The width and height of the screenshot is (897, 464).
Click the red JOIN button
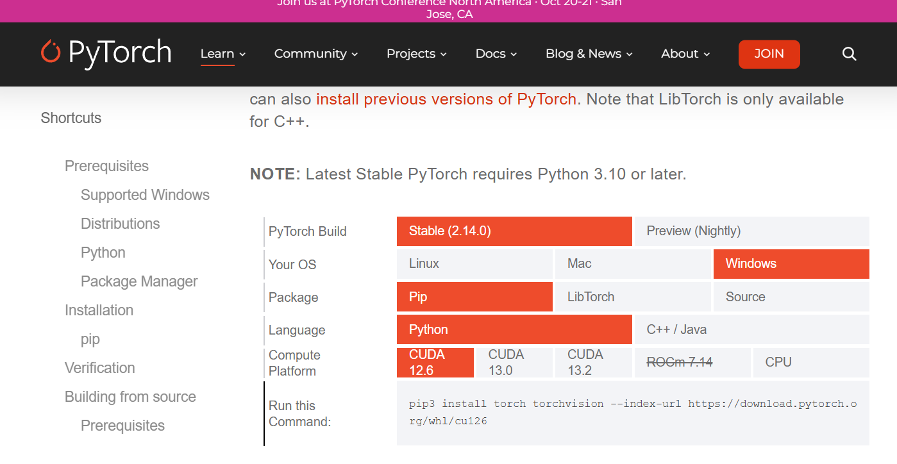[769, 54]
